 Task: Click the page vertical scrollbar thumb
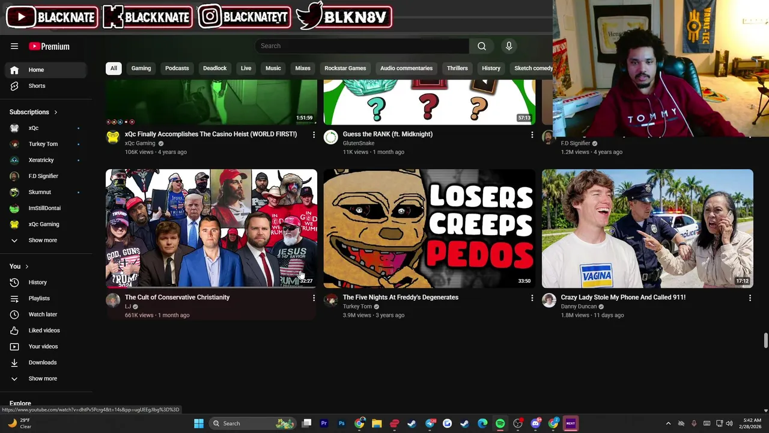[x=765, y=340]
